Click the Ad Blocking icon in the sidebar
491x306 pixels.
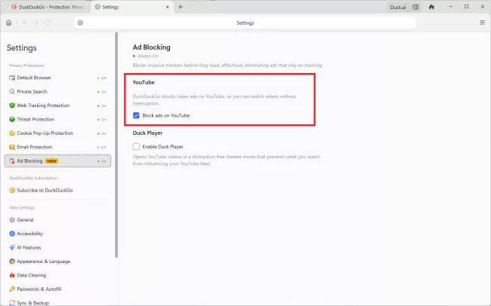[12, 161]
